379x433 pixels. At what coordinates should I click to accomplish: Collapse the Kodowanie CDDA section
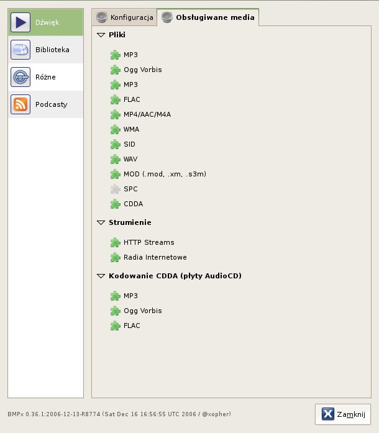[101, 276]
